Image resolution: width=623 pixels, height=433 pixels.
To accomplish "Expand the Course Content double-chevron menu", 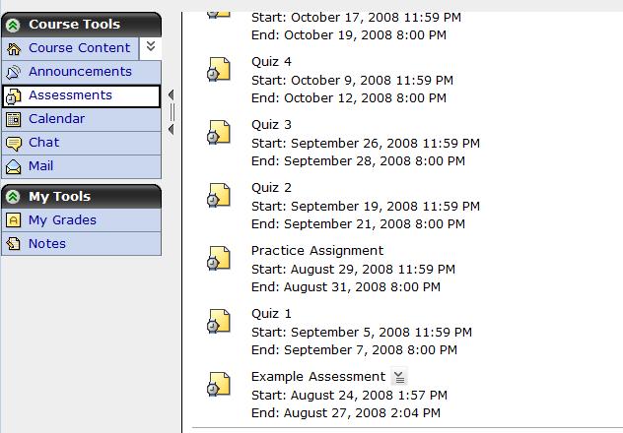I will [x=149, y=46].
